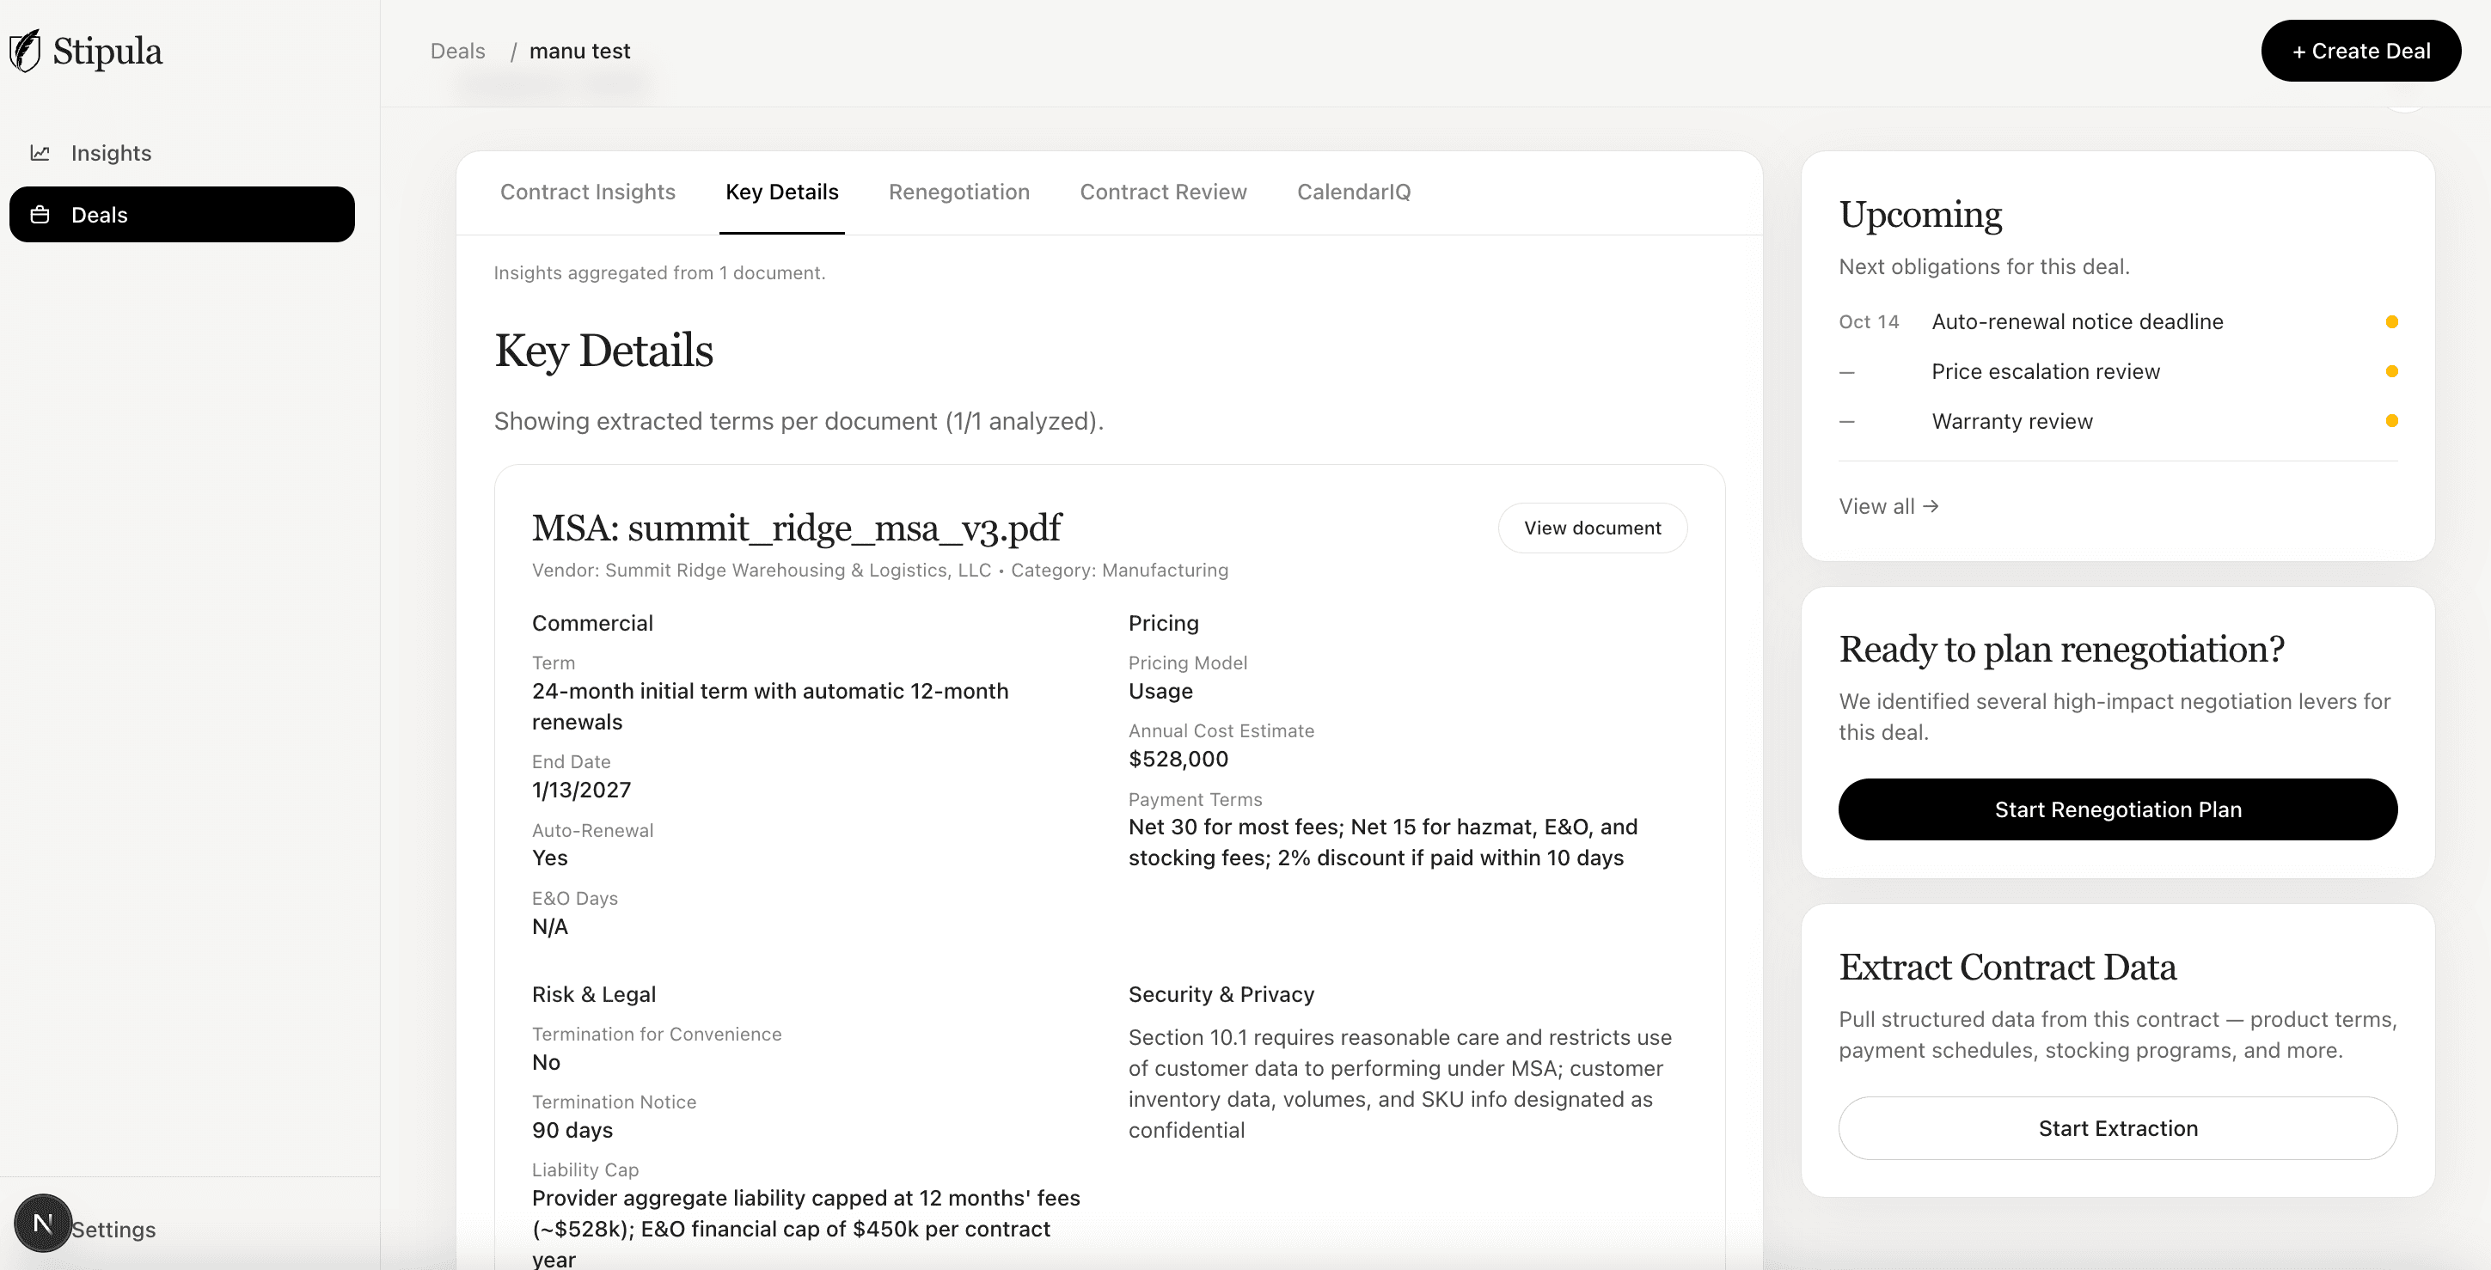Click the arrow icon beside View all
The image size is (2491, 1270).
[x=1932, y=505]
